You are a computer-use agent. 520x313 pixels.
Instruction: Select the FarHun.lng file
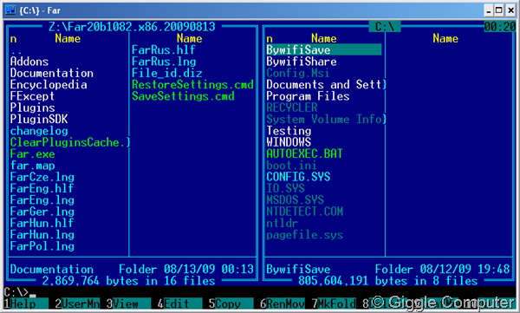coord(42,235)
